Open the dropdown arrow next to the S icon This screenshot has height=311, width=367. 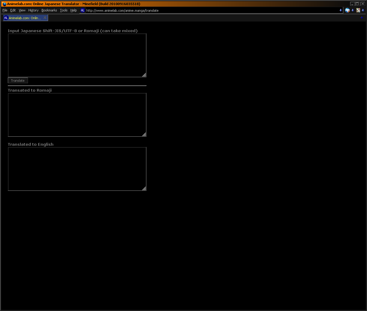point(363,10)
